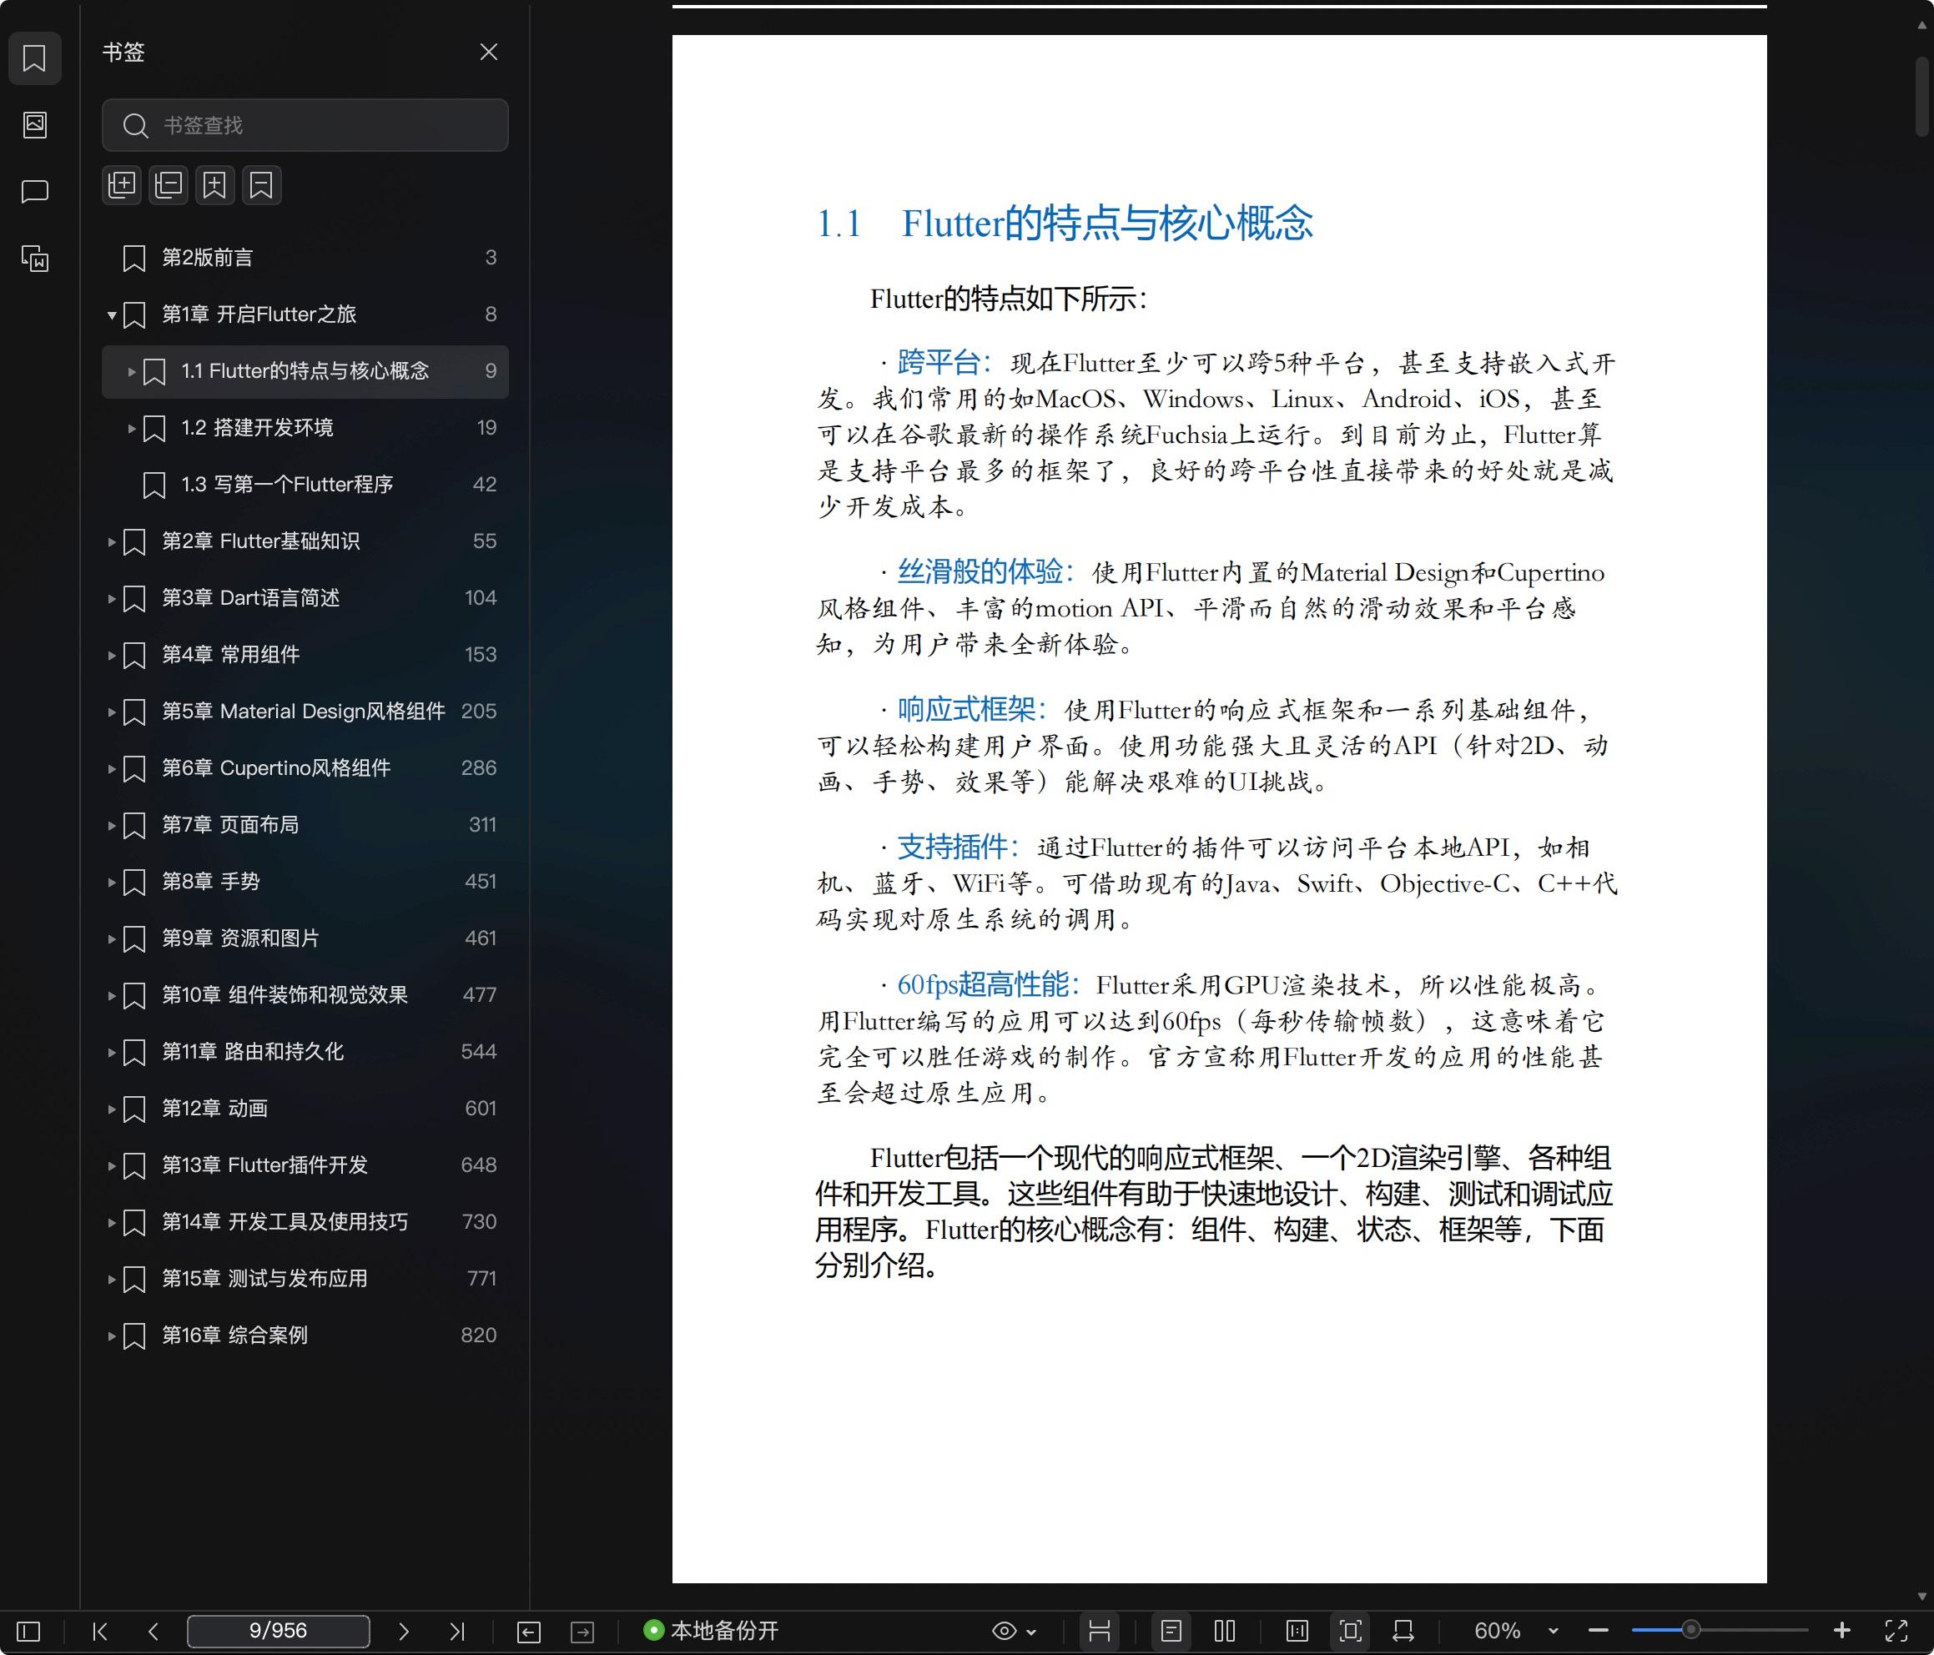
Task: Go forward to next view
Action: tap(582, 1631)
